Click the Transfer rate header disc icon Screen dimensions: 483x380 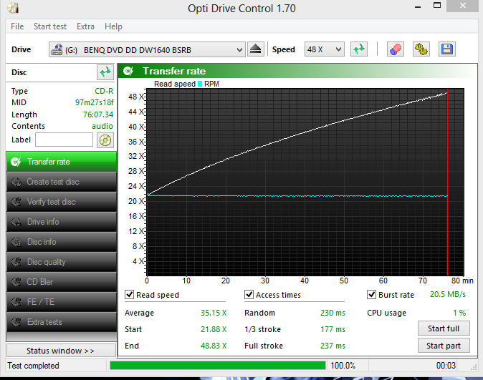128,71
